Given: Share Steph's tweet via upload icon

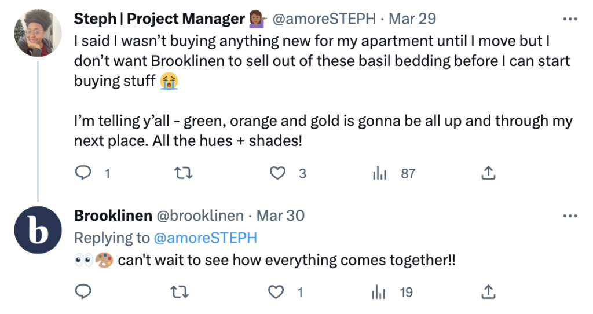Looking at the screenshot, I should [x=488, y=173].
